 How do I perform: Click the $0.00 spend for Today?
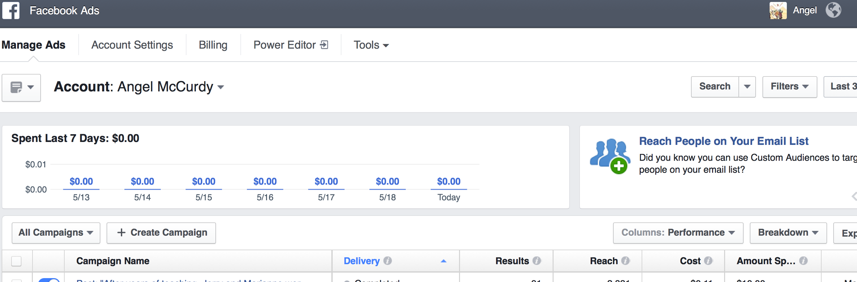(448, 182)
